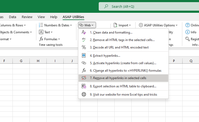199x122 pixels.
Task: Choose Visit our website for Excel tips
Action: [x=123, y=94]
